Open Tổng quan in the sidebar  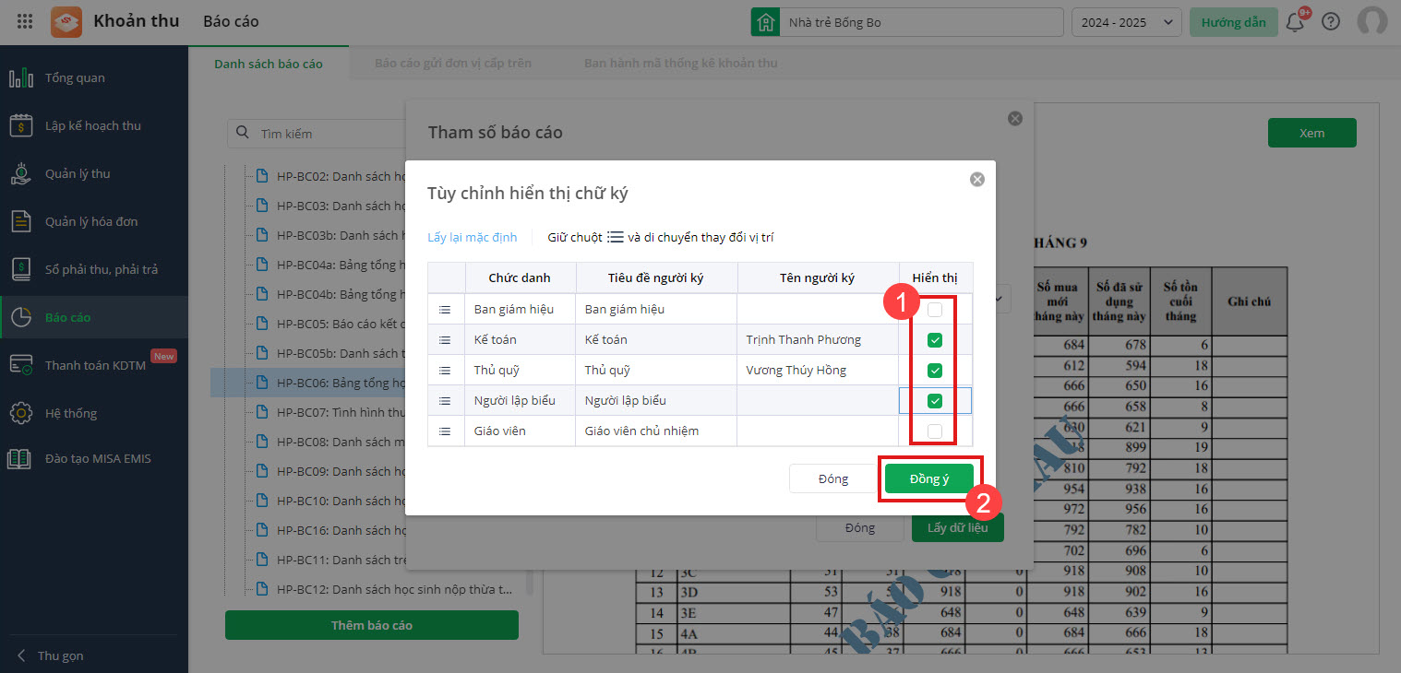(x=94, y=77)
